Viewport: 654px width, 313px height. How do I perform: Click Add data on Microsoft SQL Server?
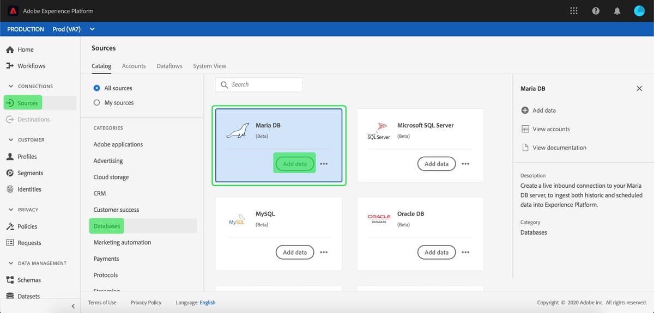(x=437, y=164)
